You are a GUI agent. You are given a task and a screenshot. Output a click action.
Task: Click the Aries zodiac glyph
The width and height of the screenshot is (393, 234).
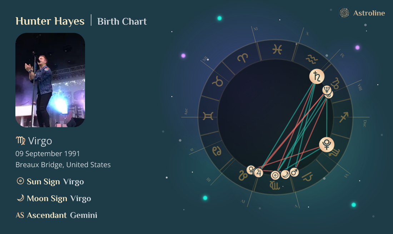tap(243, 58)
